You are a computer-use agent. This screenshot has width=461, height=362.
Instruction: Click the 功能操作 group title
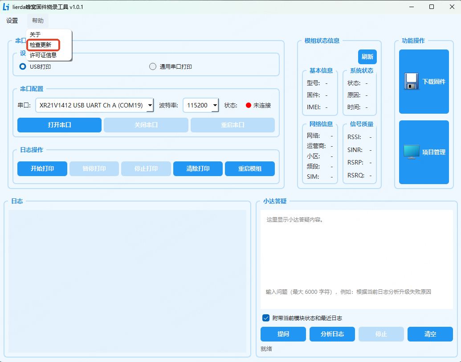pos(413,41)
